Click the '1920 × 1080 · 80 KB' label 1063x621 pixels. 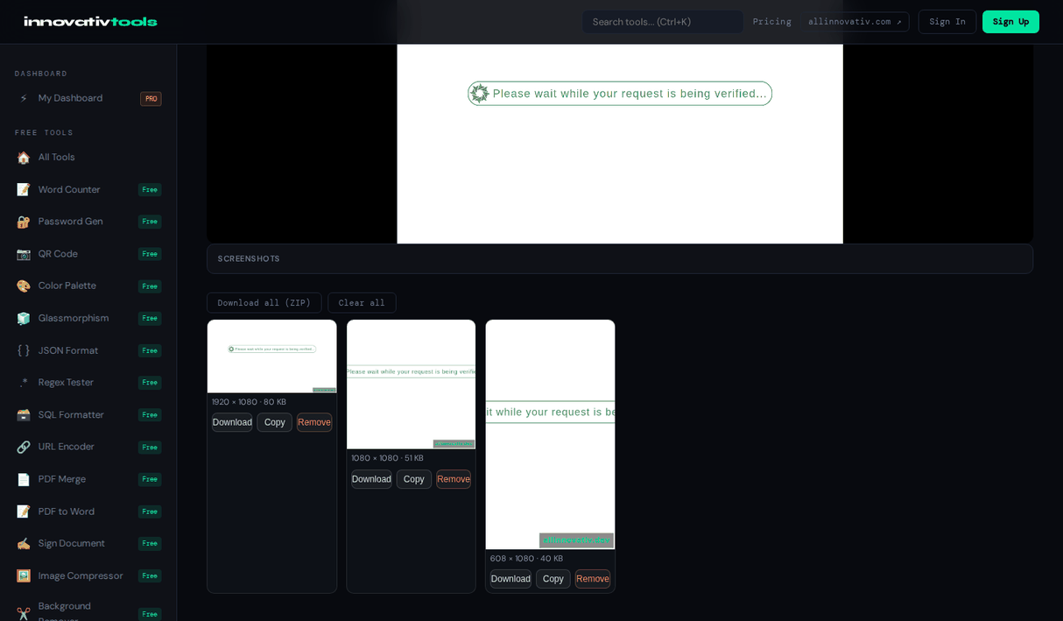point(249,402)
